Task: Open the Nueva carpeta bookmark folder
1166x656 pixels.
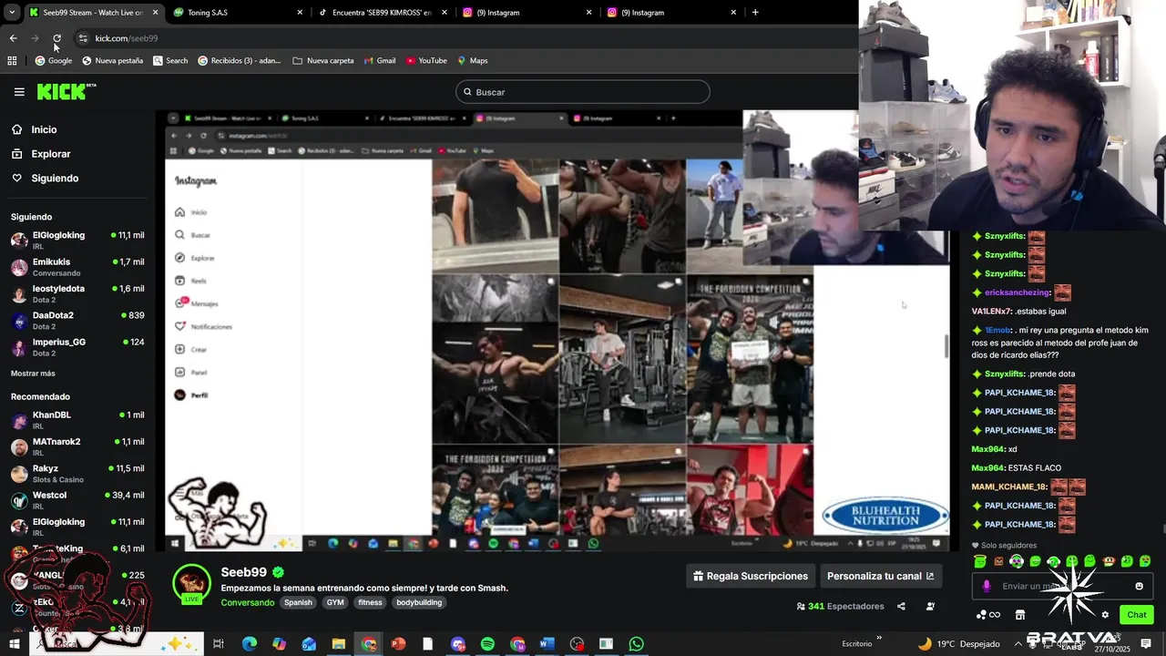Action: coord(323,61)
